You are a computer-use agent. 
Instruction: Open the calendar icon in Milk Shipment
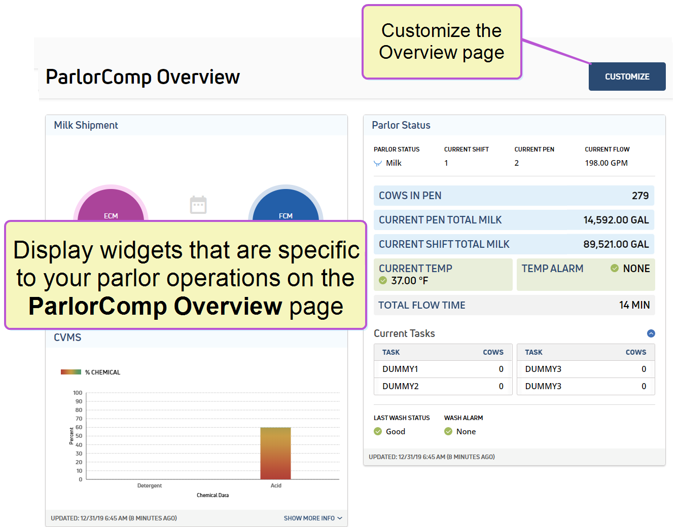coord(198,205)
